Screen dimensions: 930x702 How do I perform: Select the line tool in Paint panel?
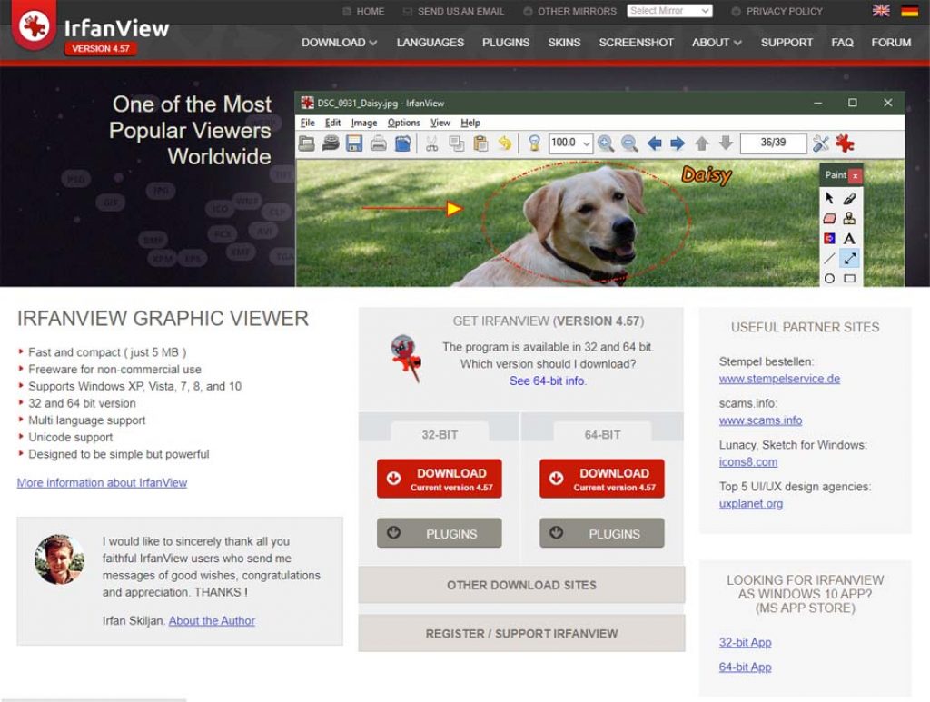click(x=829, y=259)
